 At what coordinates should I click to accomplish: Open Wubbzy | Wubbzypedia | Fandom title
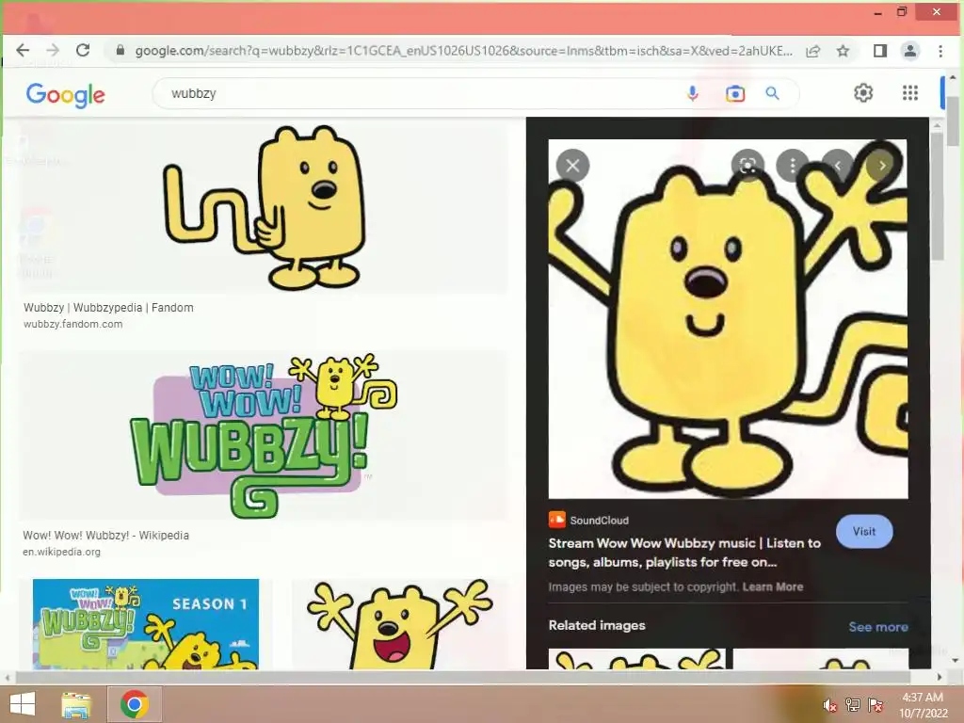tap(108, 308)
